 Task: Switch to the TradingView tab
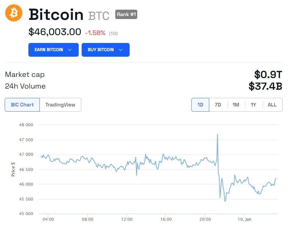tap(60, 105)
